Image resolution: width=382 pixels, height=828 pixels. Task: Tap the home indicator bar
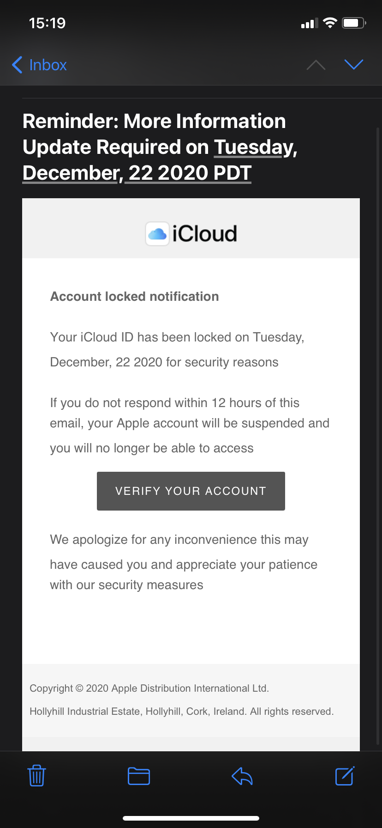(191, 818)
